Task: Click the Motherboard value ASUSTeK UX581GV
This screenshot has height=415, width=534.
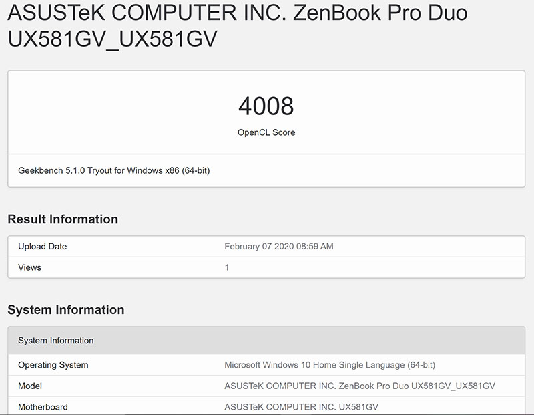Action: [302, 407]
